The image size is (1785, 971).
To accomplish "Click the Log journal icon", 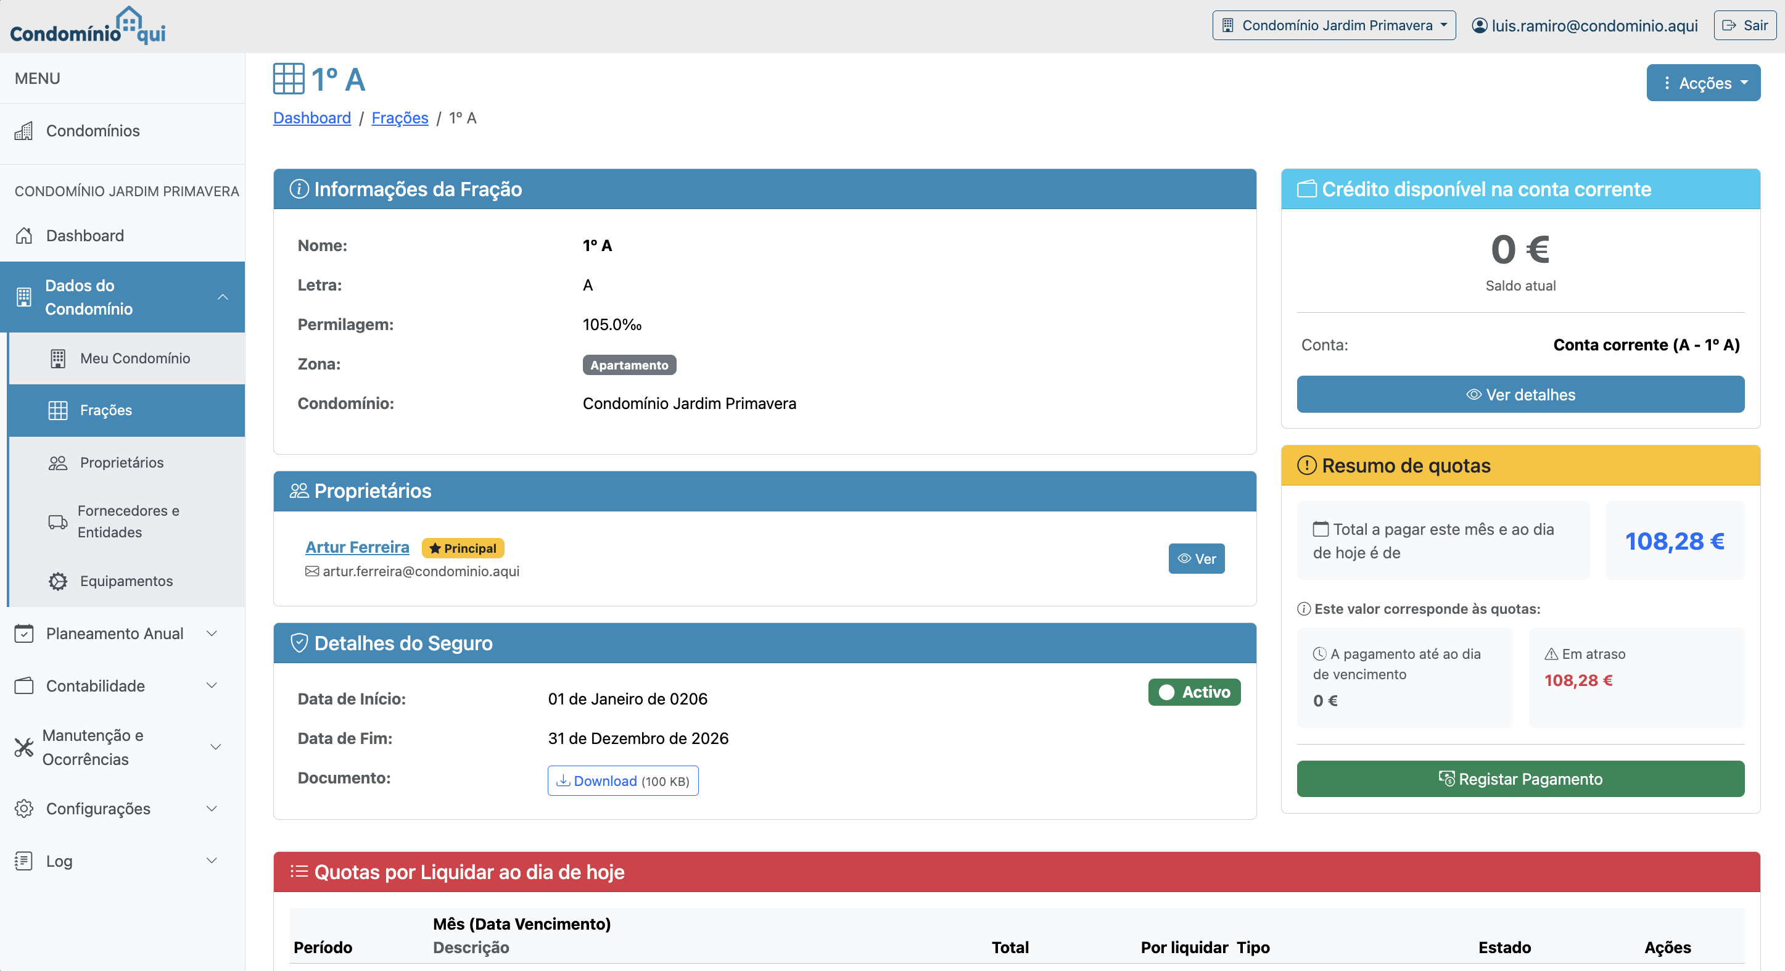I will [23, 861].
